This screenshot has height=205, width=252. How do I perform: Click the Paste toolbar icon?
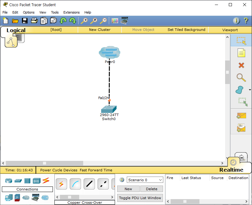[x=53, y=21]
